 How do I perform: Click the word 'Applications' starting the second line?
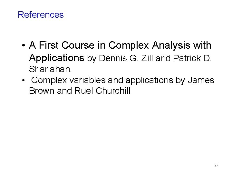tap(57, 58)
